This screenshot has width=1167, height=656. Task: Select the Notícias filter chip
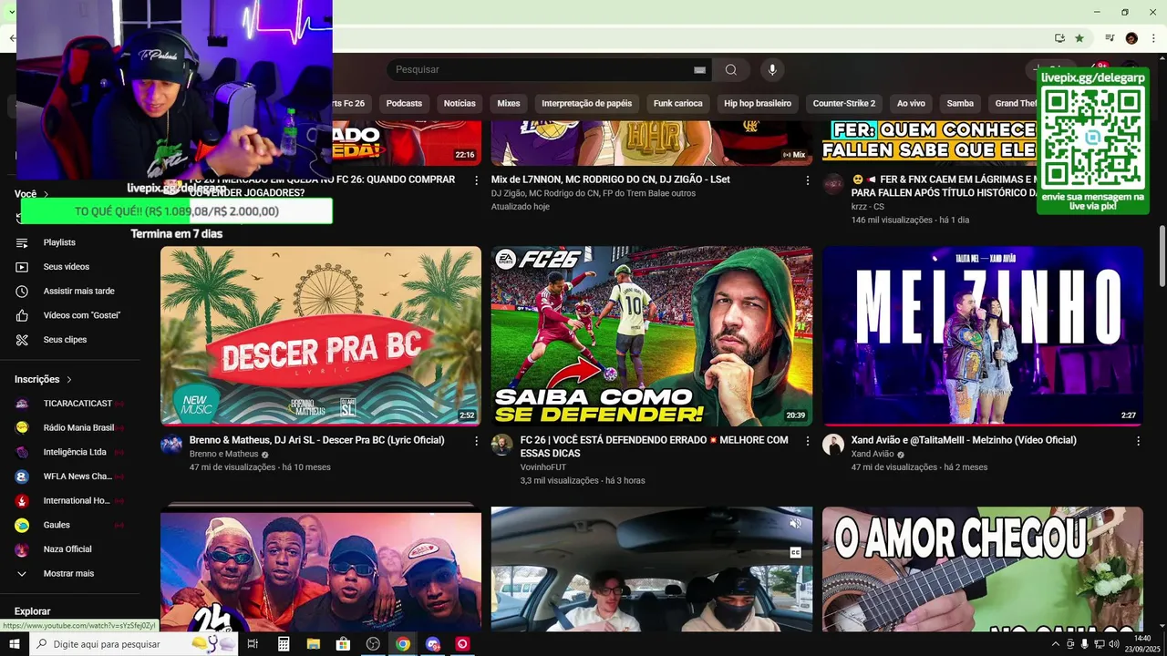(x=460, y=103)
